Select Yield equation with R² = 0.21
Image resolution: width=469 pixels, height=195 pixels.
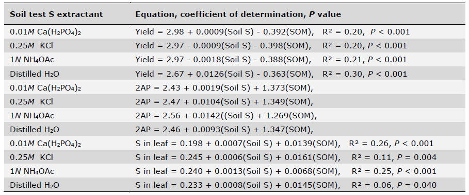(x=271, y=60)
